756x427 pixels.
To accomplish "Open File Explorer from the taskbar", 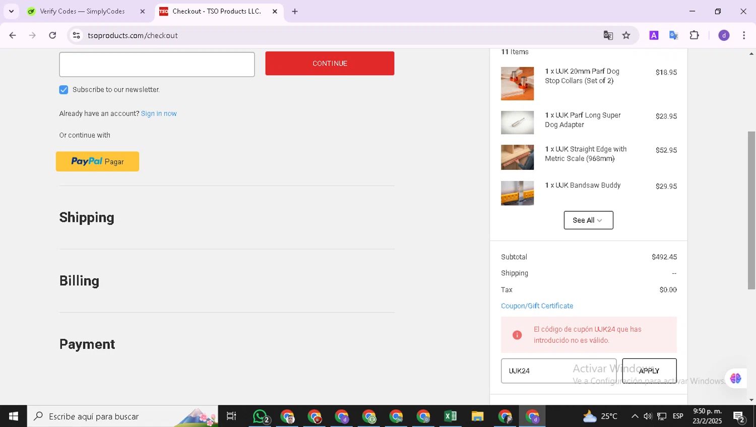I will click(478, 416).
